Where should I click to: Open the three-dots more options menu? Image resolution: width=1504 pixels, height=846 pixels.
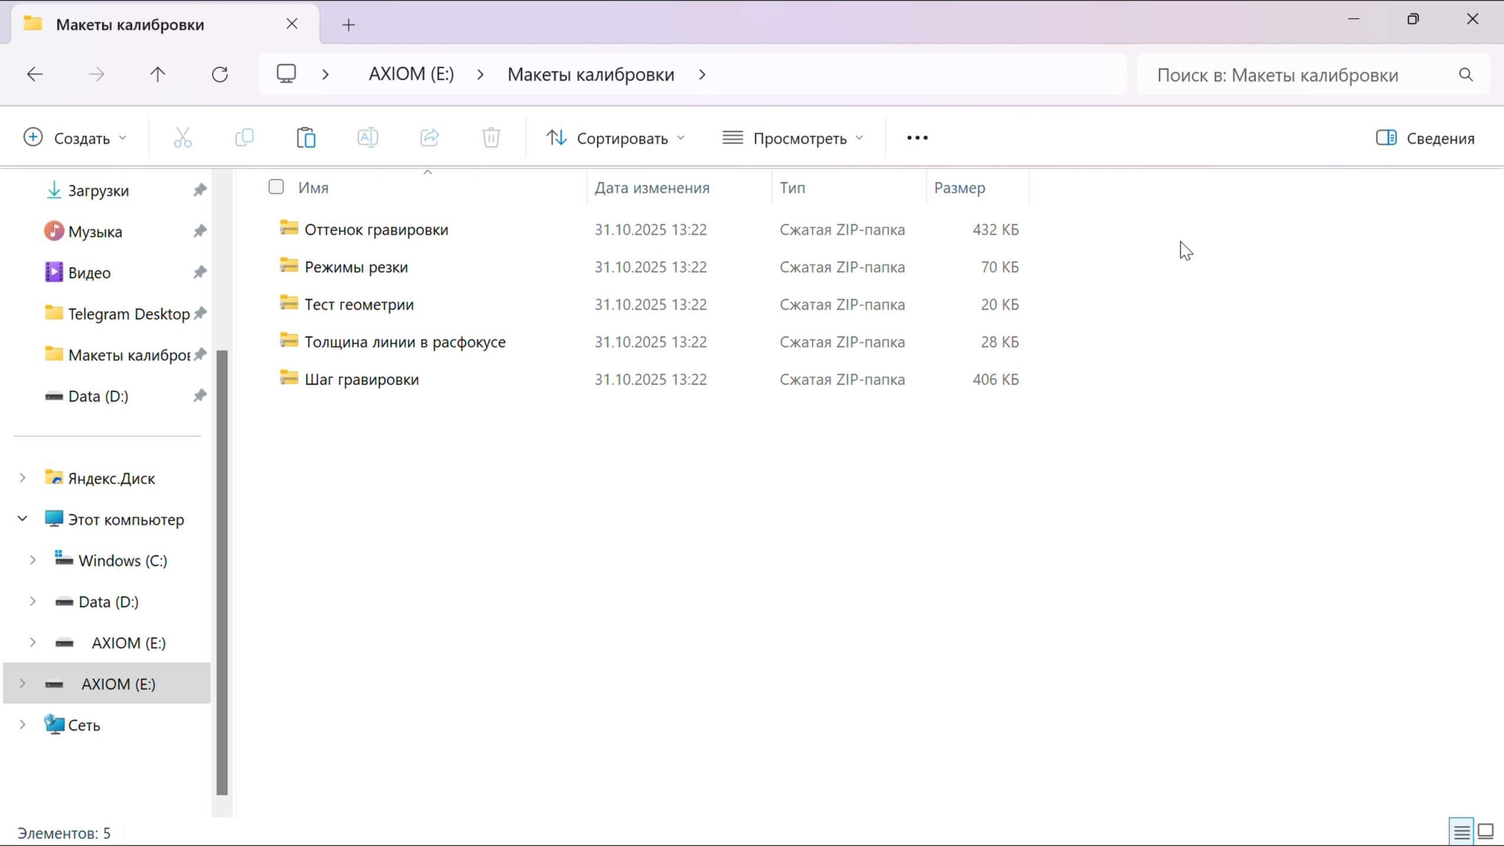[917, 138]
